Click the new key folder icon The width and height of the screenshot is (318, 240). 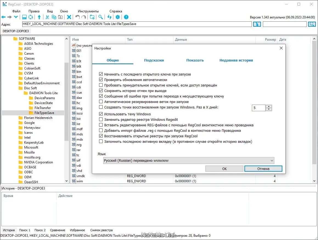pos(92,17)
